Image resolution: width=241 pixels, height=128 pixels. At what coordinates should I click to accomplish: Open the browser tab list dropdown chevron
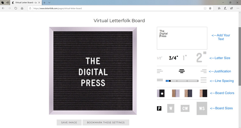[49, 2]
